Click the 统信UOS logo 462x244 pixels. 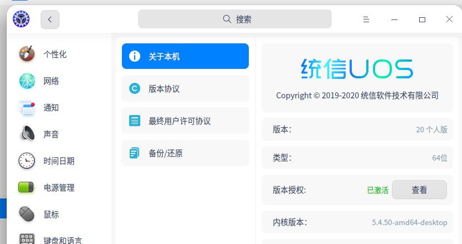coord(357,69)
